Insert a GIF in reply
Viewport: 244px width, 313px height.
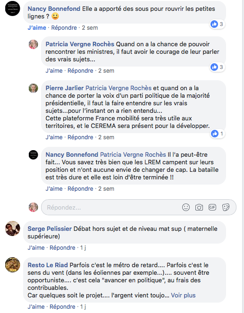tap(212, 207)
